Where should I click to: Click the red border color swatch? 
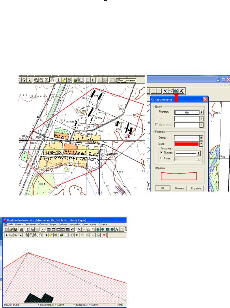click(187, 144)
